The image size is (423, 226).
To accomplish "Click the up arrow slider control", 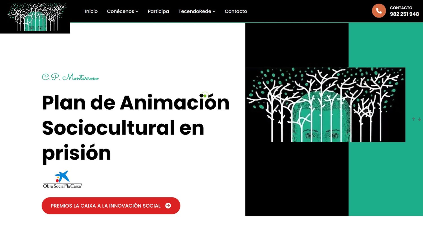I will 413,119.
